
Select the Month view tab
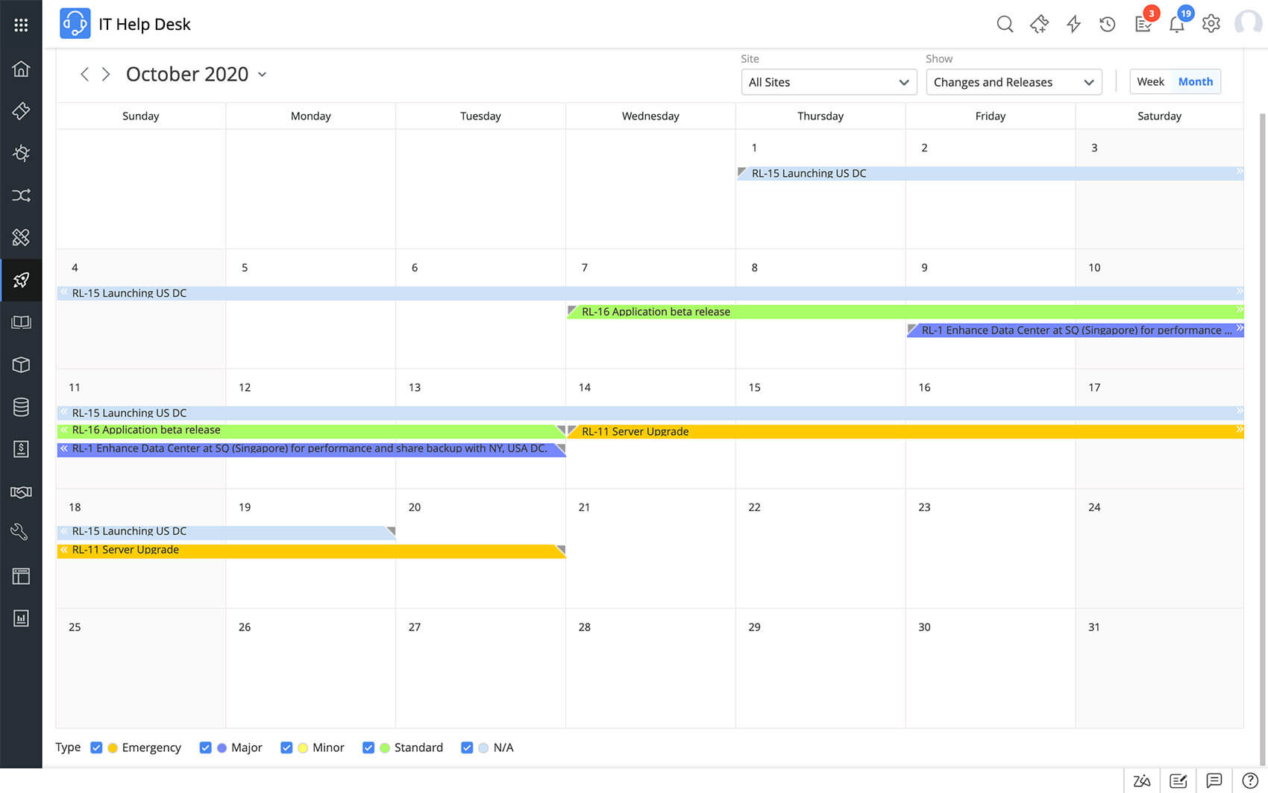(1195, 81)
